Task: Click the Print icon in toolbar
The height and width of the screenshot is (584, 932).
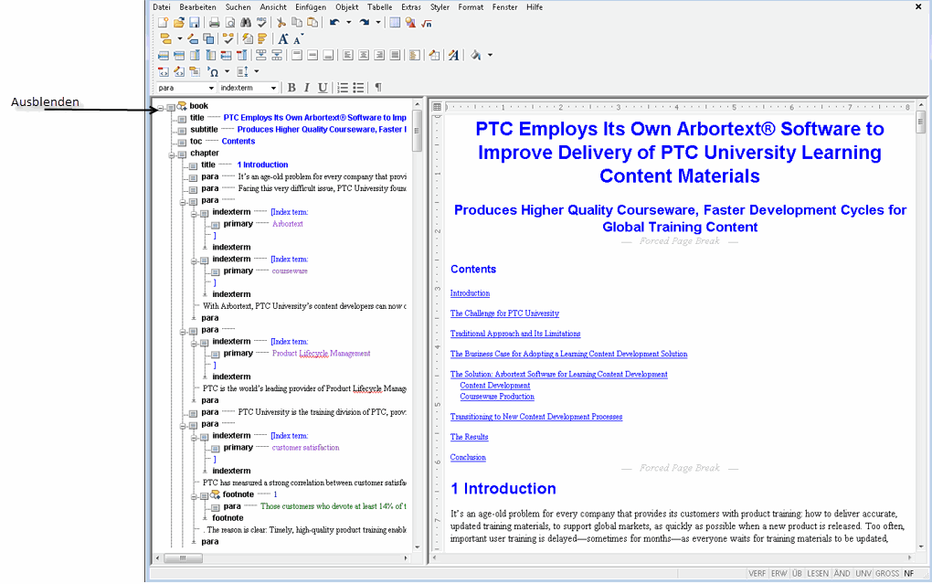Action: 215,23
